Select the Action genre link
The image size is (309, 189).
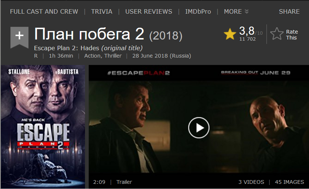[92, 56]
